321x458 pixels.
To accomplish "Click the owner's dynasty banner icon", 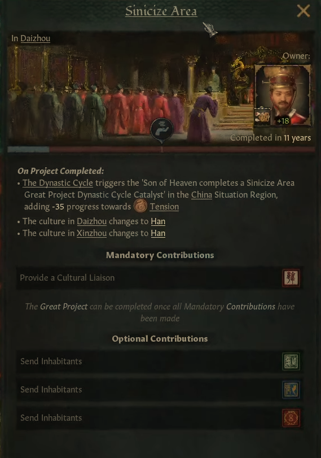I will [x=262, y=117].
